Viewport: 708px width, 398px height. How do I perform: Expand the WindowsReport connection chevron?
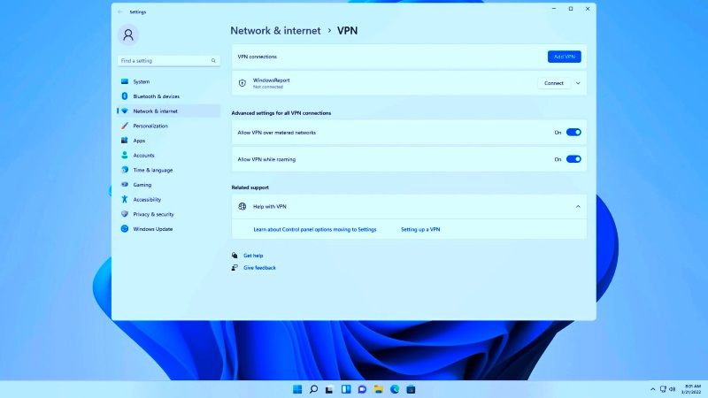coord(578,83)
